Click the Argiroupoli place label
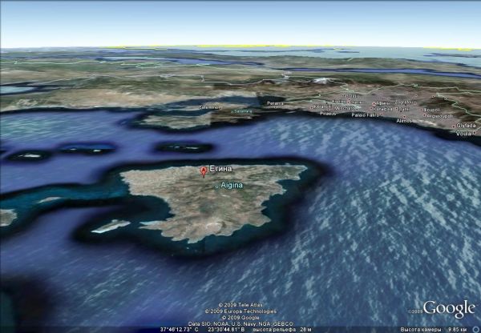The height and width of the screenshot is (333, 481). (x=439, y=116)
